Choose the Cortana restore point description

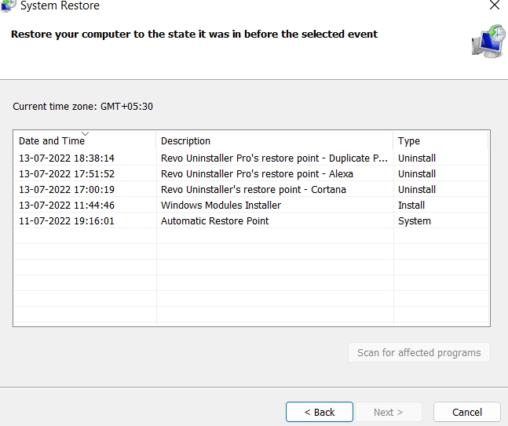tap(253, 189)
